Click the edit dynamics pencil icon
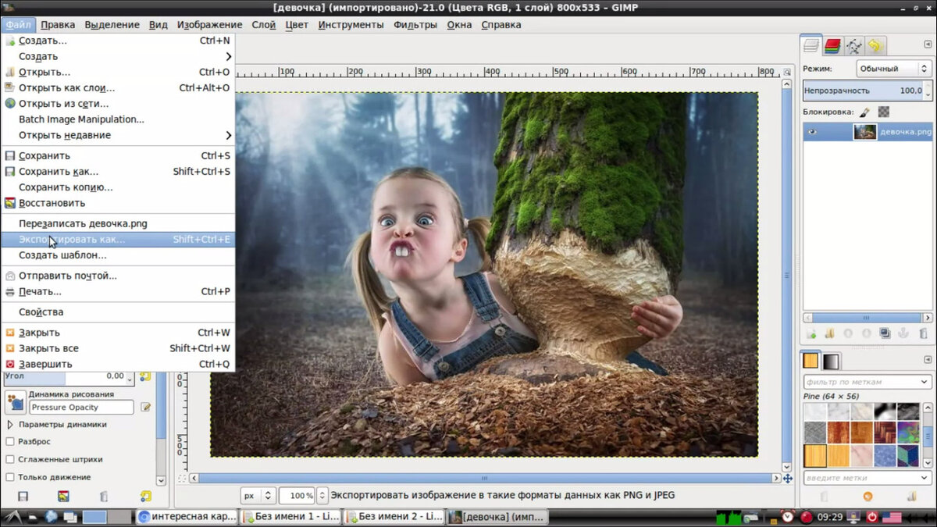The image size is (937, 527). (145, 408)
